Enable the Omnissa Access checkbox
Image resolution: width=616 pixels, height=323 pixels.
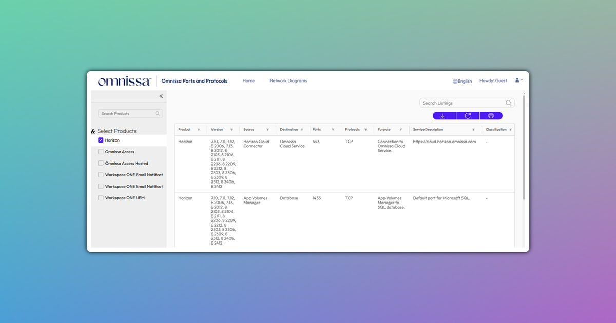coord(101,151)
